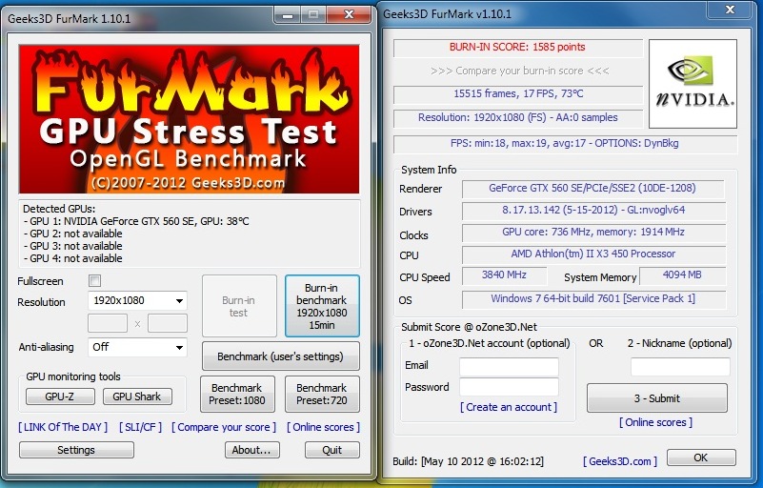This screenshot has height=488, width=763.
Task: Start the Burn-in test
Action: [239, 306]
